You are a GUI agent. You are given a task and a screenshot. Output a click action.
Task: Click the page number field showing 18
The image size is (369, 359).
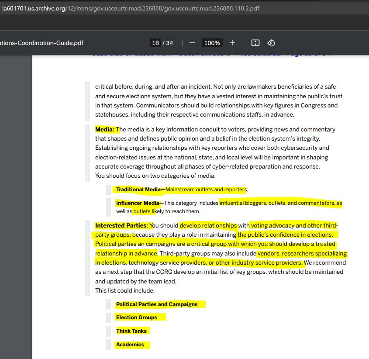pos(155,43)
